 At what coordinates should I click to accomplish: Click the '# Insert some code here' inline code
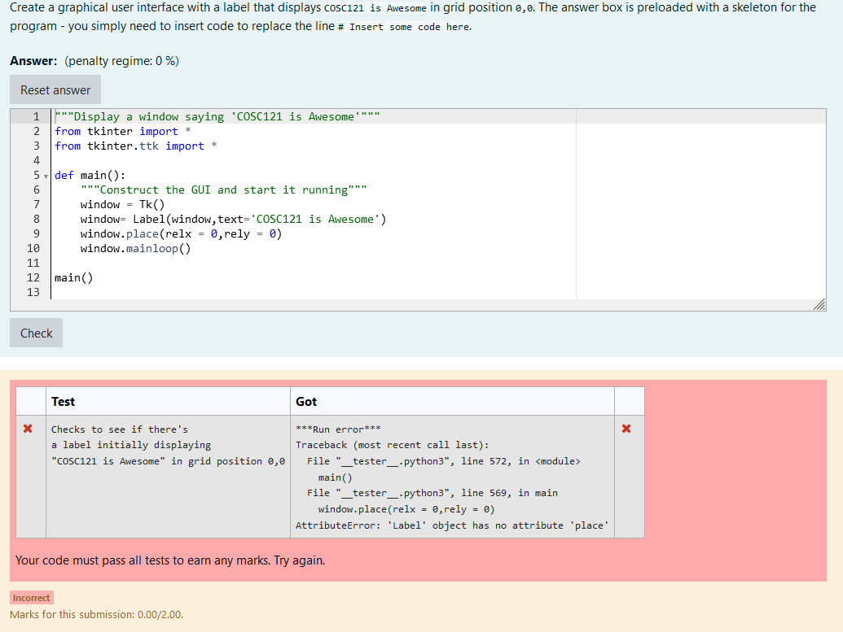pos(403,27)
